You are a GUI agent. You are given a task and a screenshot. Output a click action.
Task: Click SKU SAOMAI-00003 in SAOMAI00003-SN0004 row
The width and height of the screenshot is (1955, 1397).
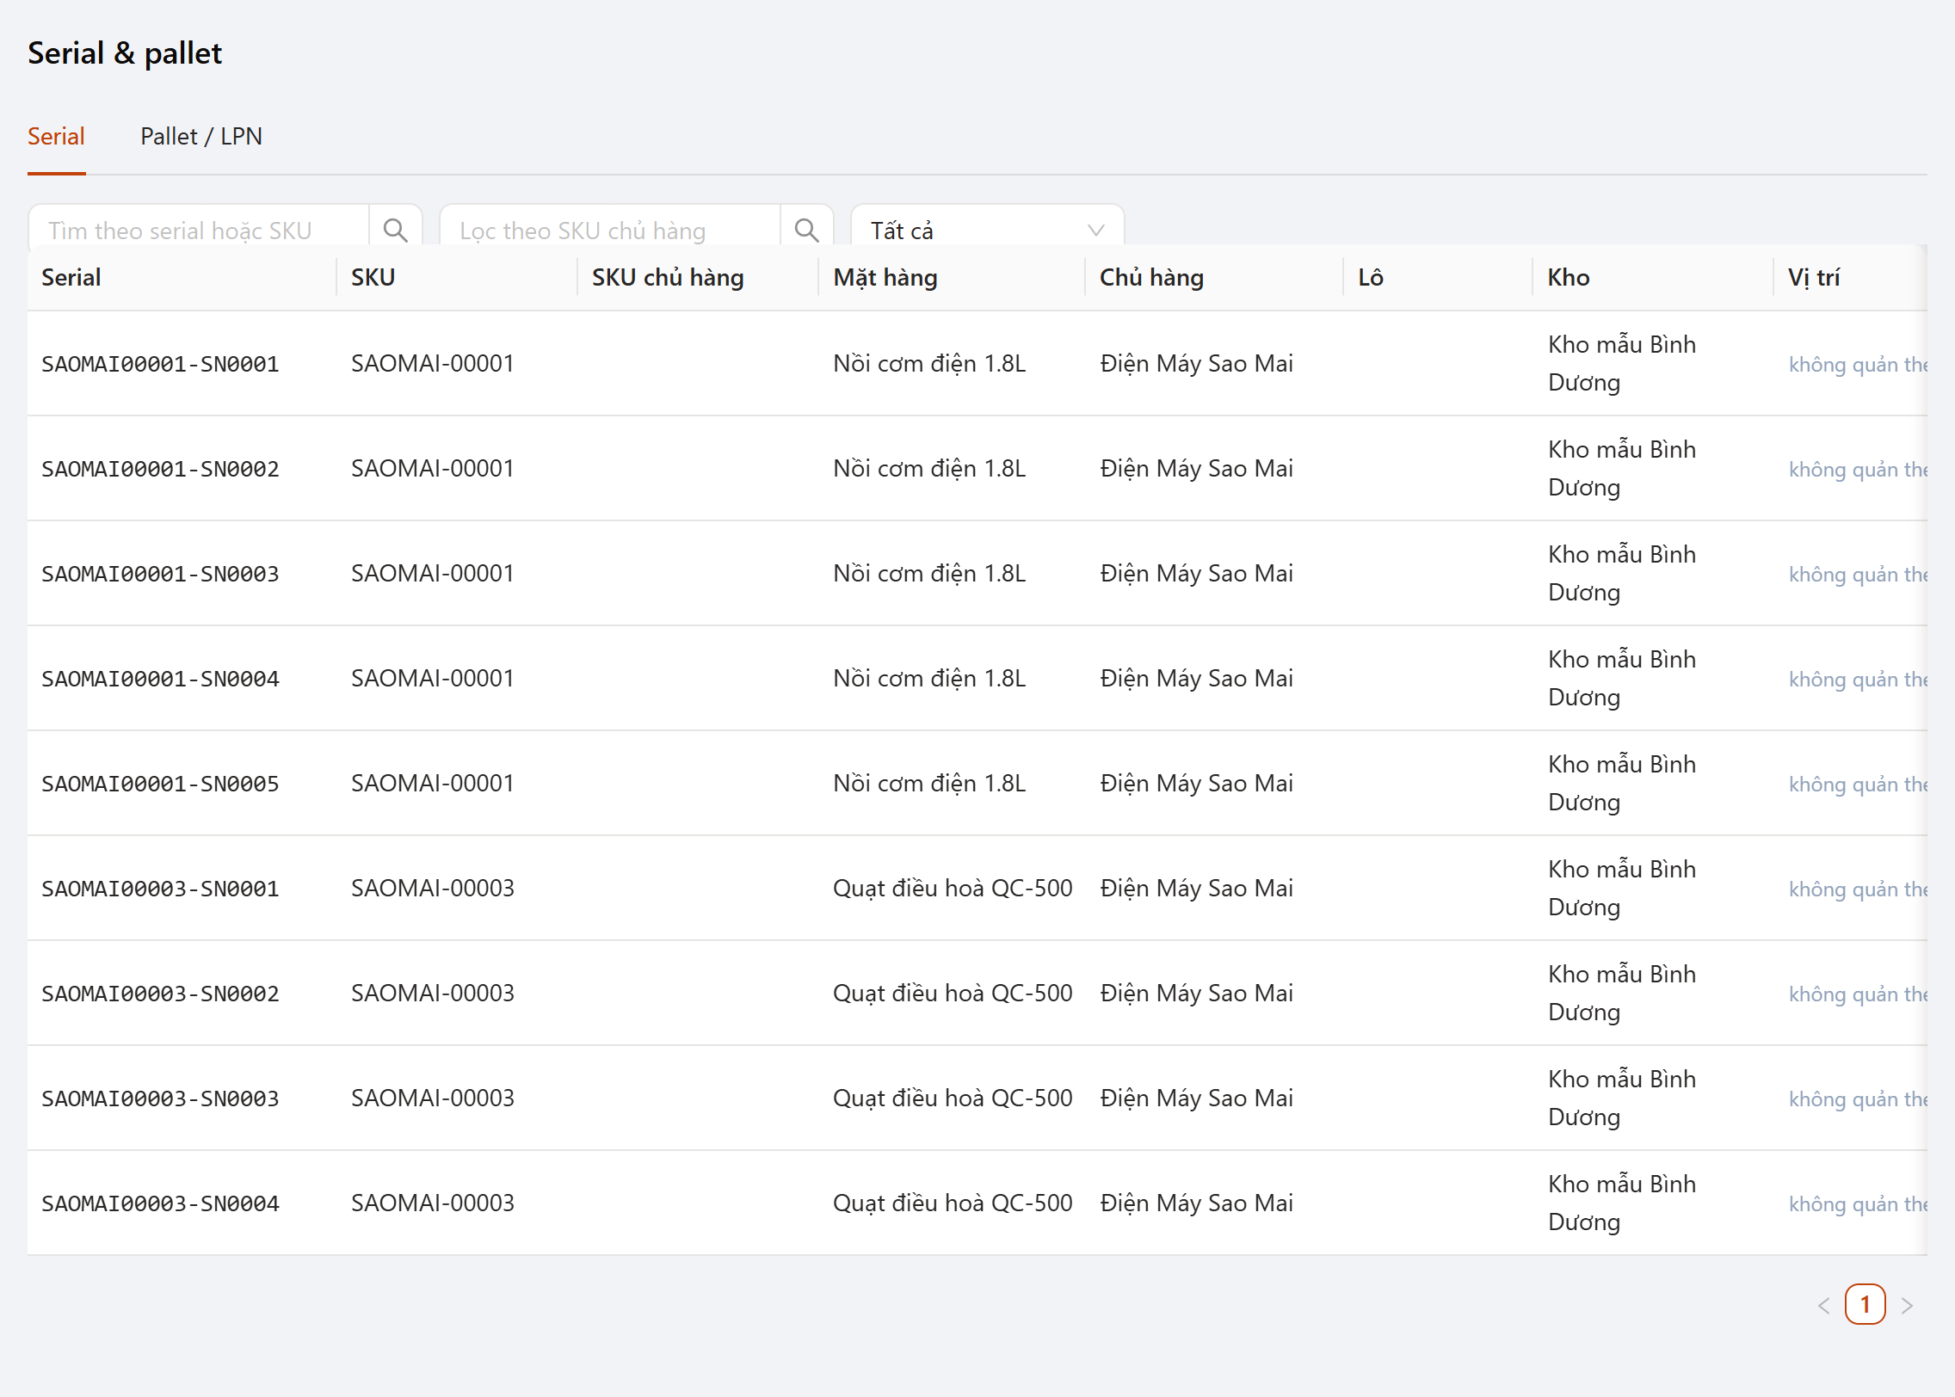[x=433, y=1203]
